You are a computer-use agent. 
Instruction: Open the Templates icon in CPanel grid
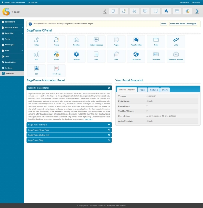click(156, 56)
